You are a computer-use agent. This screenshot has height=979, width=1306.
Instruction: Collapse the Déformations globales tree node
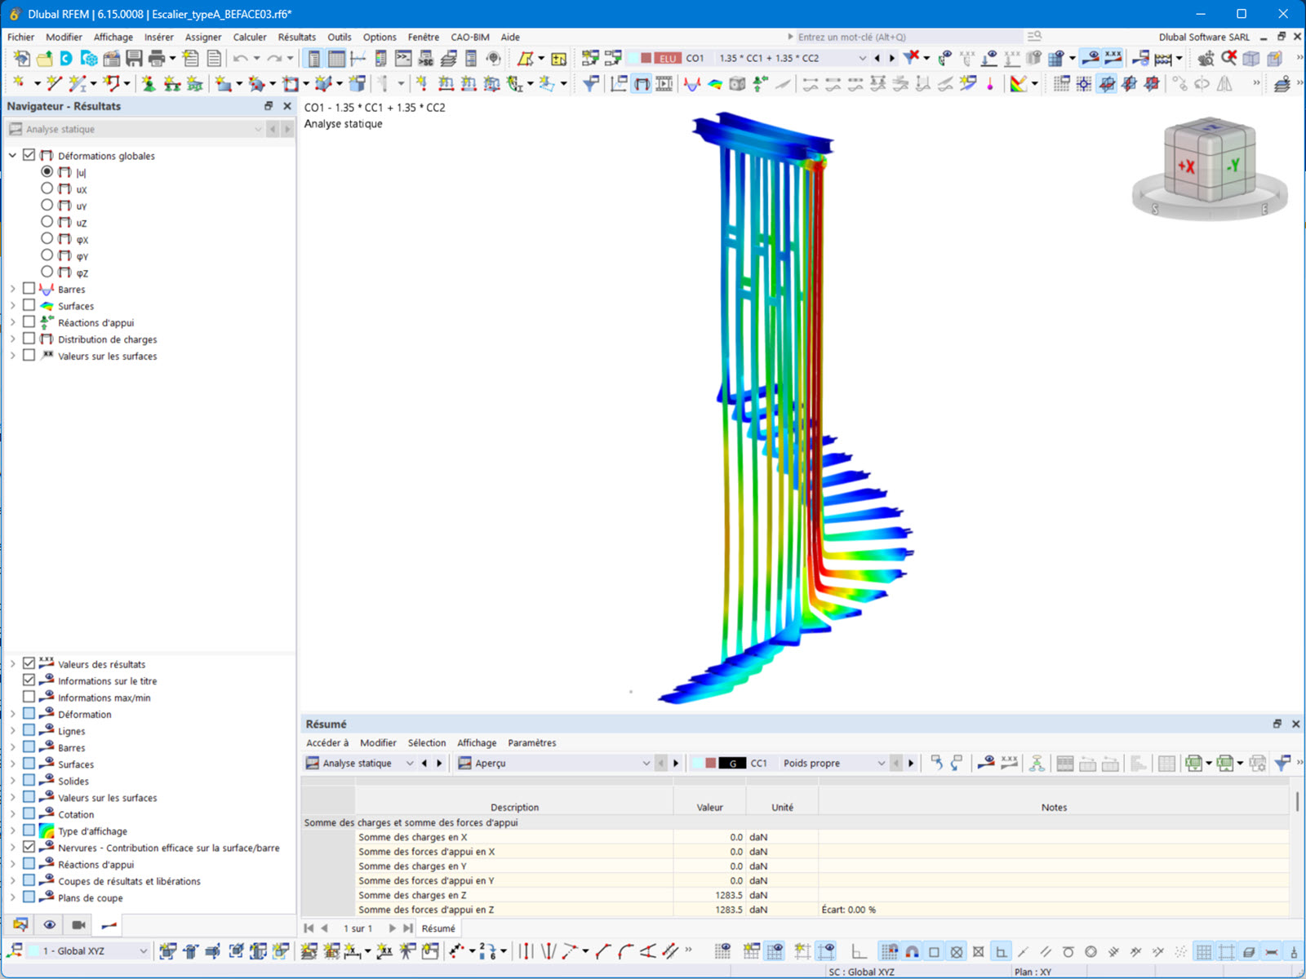pyautogui.click(x=13, y=155)
